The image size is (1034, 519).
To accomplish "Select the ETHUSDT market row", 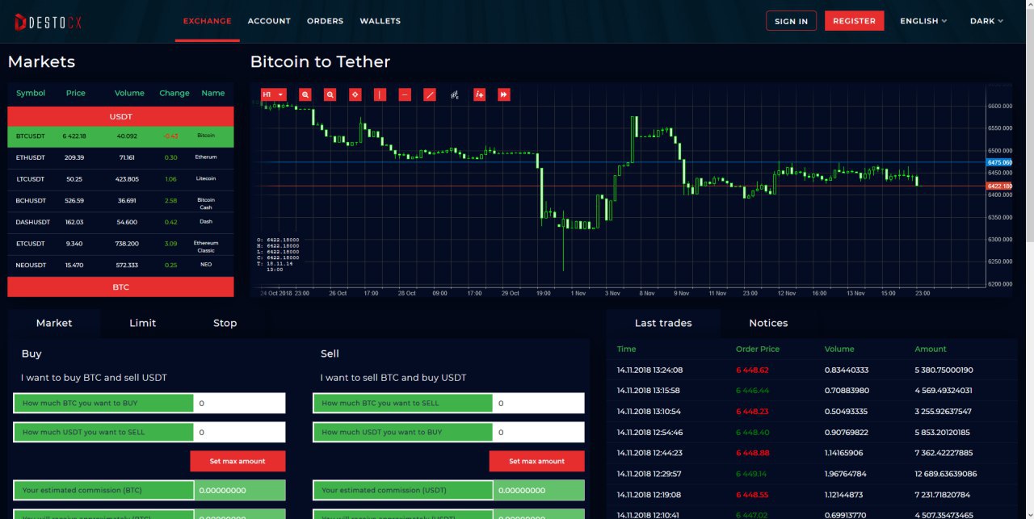I will 120,157.
